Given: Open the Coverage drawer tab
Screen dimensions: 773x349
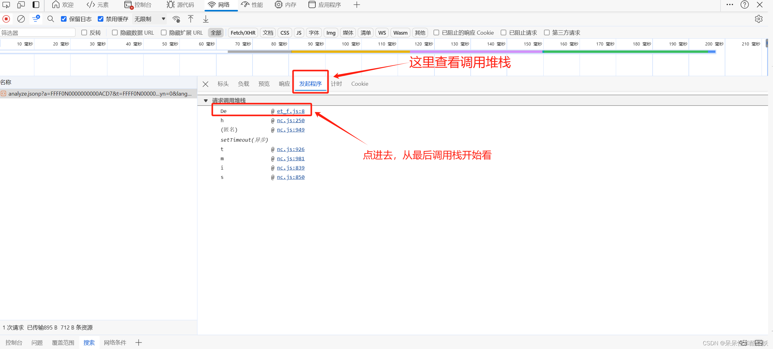Looking at the screenshot, I should pyautogui.click(x=63, y=343).
